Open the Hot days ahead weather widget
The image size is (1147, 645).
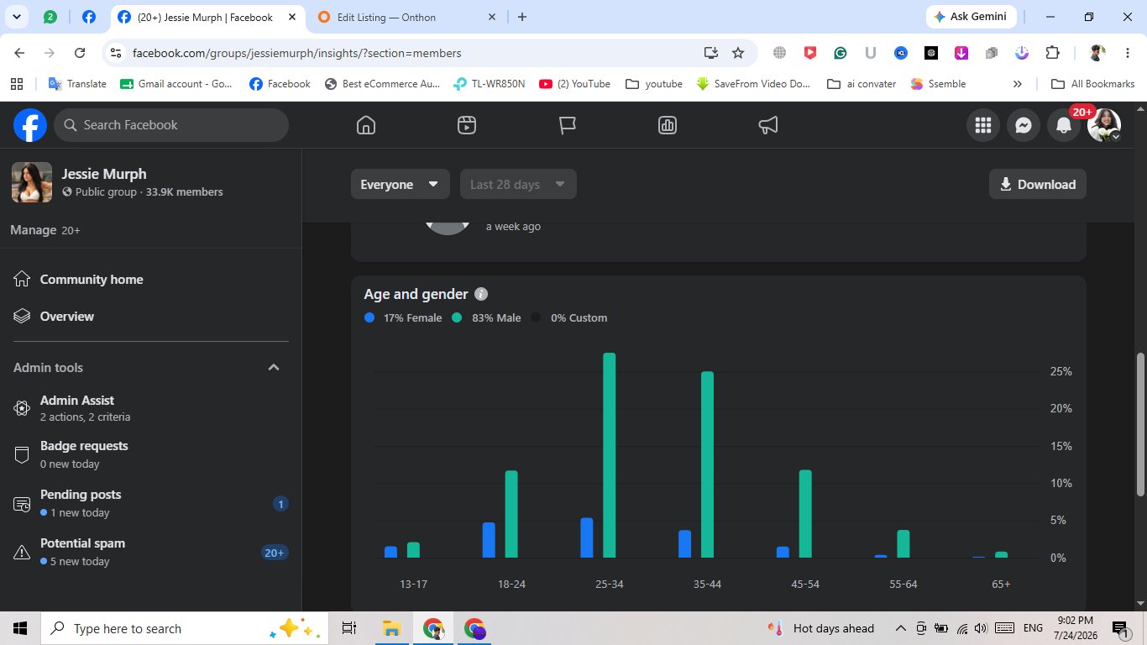pyautogui.click(x=820, y=628)
